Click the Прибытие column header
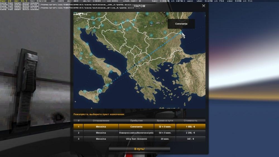Image resolution: width=279 pixels, height=157 pixels. [x=136, y=120]
